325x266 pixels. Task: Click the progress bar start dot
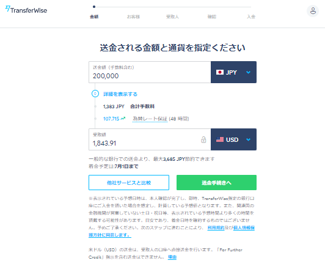pos(94,7)
